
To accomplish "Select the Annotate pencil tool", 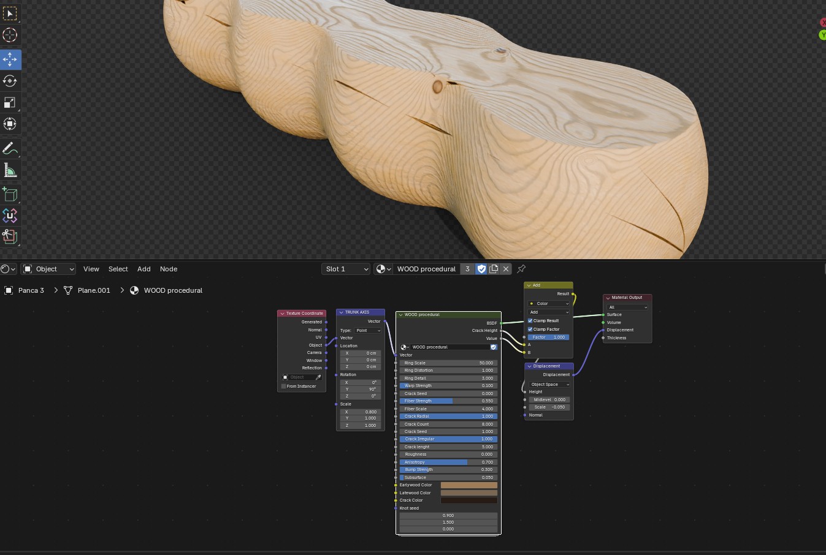I will pyautogui.click(x=10, y=148).
